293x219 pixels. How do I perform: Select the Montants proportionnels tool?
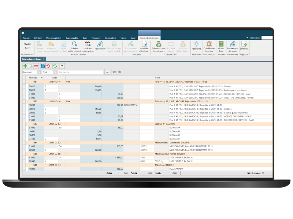[x=51, y=47]
